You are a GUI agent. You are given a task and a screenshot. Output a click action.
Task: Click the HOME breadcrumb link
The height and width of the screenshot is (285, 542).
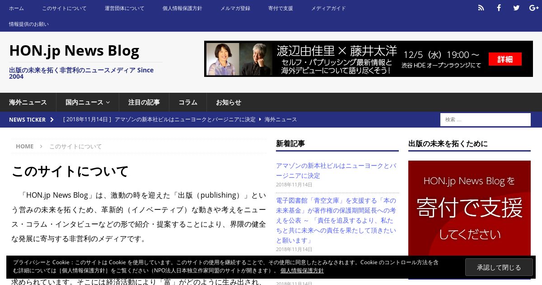(24, 146)
